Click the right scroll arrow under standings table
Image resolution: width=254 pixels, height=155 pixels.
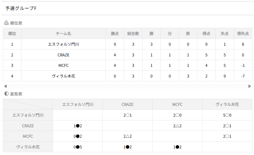coord(250,86)
